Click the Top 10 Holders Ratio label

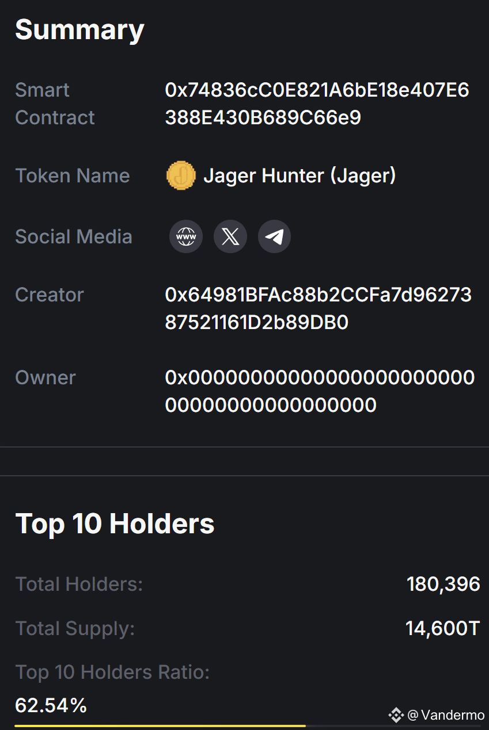click(112, 672)
